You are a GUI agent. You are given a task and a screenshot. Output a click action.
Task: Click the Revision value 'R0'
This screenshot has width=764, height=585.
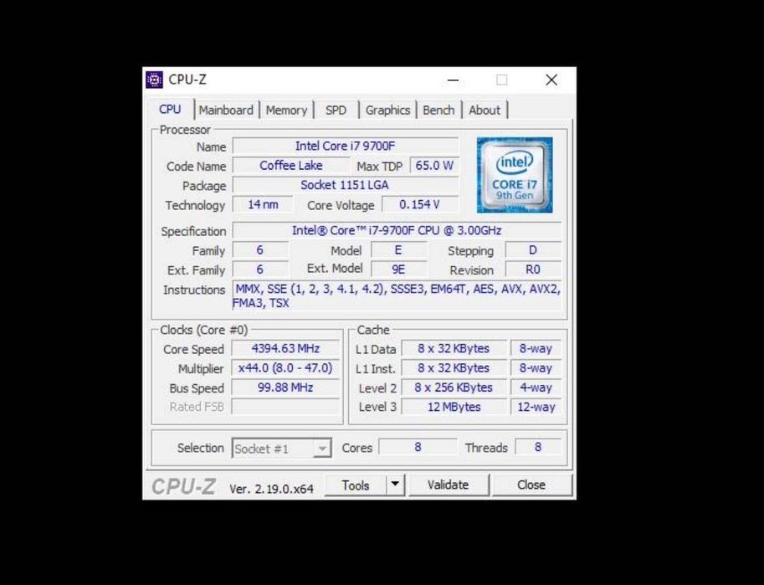pyautogui.click(x=533, y=269)
